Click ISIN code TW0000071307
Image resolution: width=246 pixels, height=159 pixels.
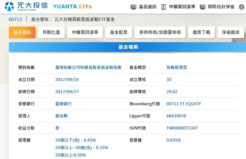coord(182,128)
